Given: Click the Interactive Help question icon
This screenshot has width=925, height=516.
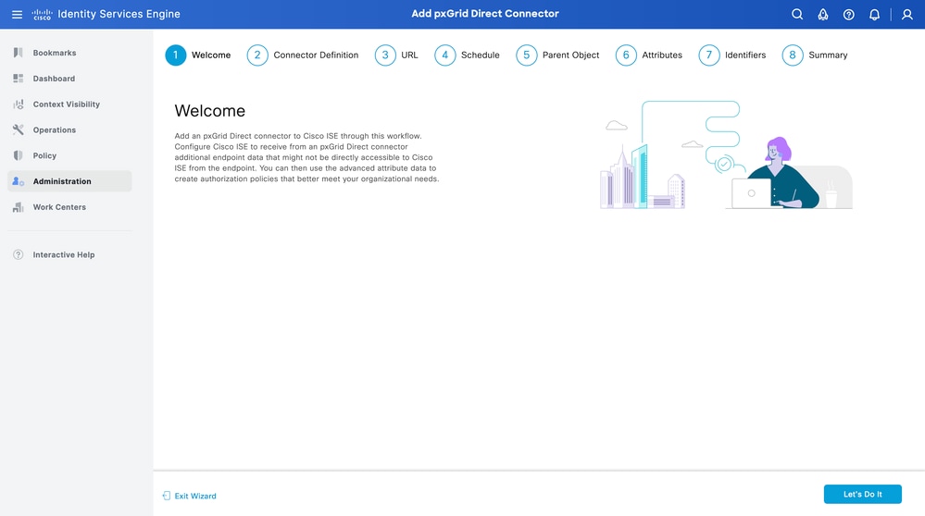Looking at the screenshot, I should pos(19,254).
